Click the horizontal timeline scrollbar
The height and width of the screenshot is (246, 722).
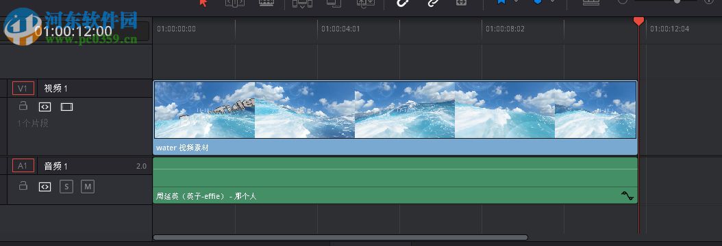[x=340, y=237]
